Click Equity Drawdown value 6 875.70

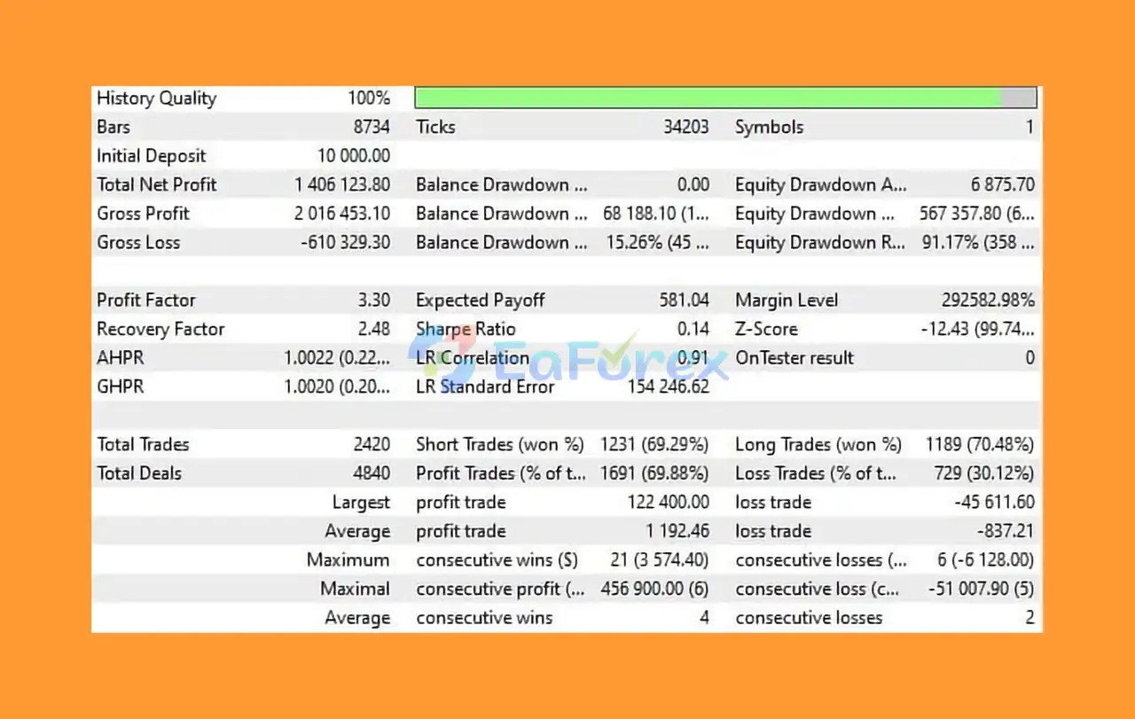click(1003, 184)
